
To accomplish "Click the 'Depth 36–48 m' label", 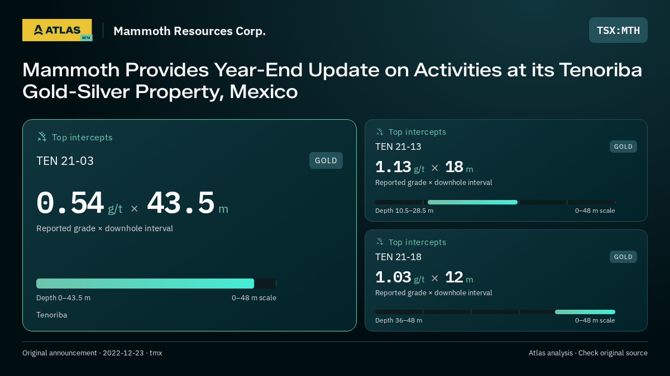I will (399, 320).
